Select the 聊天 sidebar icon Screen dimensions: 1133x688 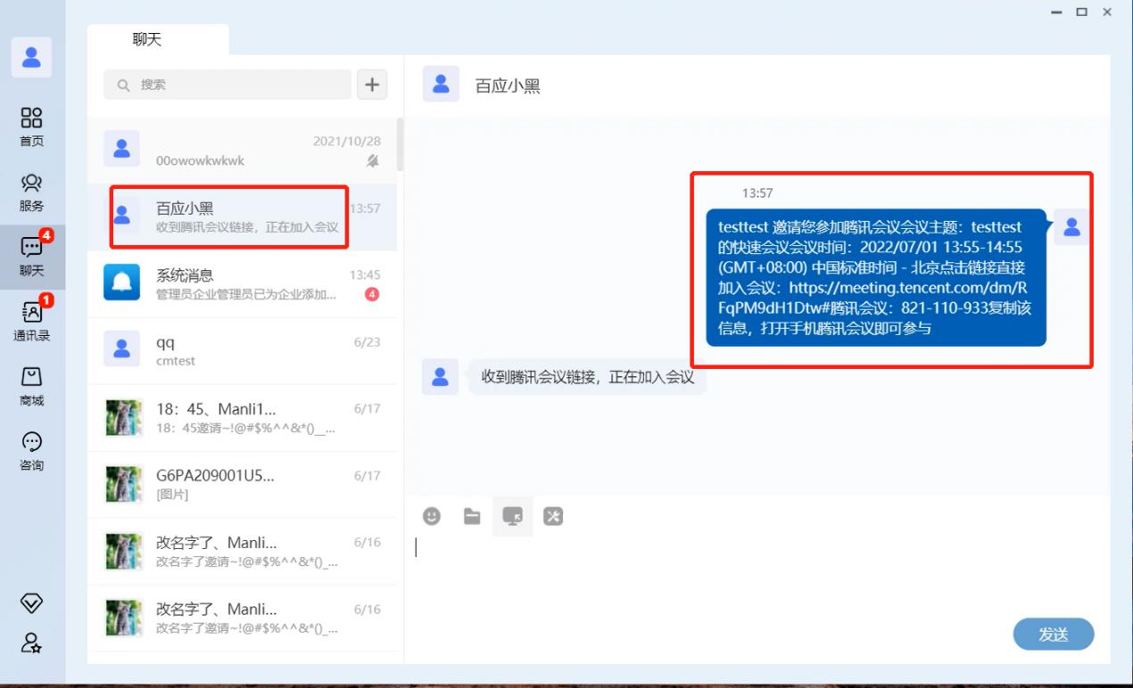coord(31,257)
